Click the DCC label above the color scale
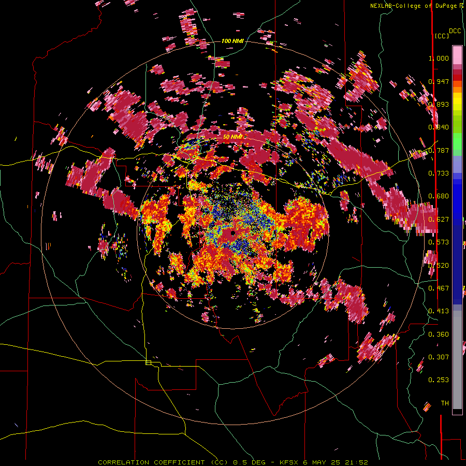This screenshot has height=466, width=466. pyautogui.click(x=455, y=31)
